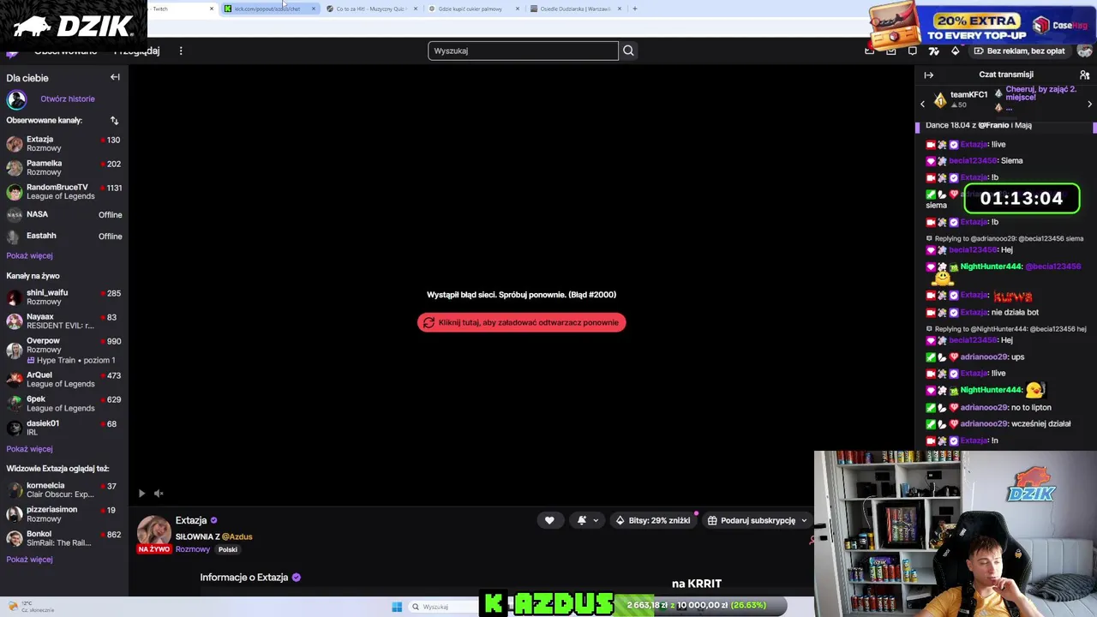The width and height of the screenshot is (1097, 617).
Task: Open the Extazja channel in the sidebar
Action: 64,143
